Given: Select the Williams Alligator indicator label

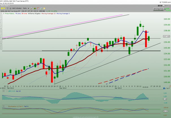Looking at the screenshot, I should (x=34, y=14).
